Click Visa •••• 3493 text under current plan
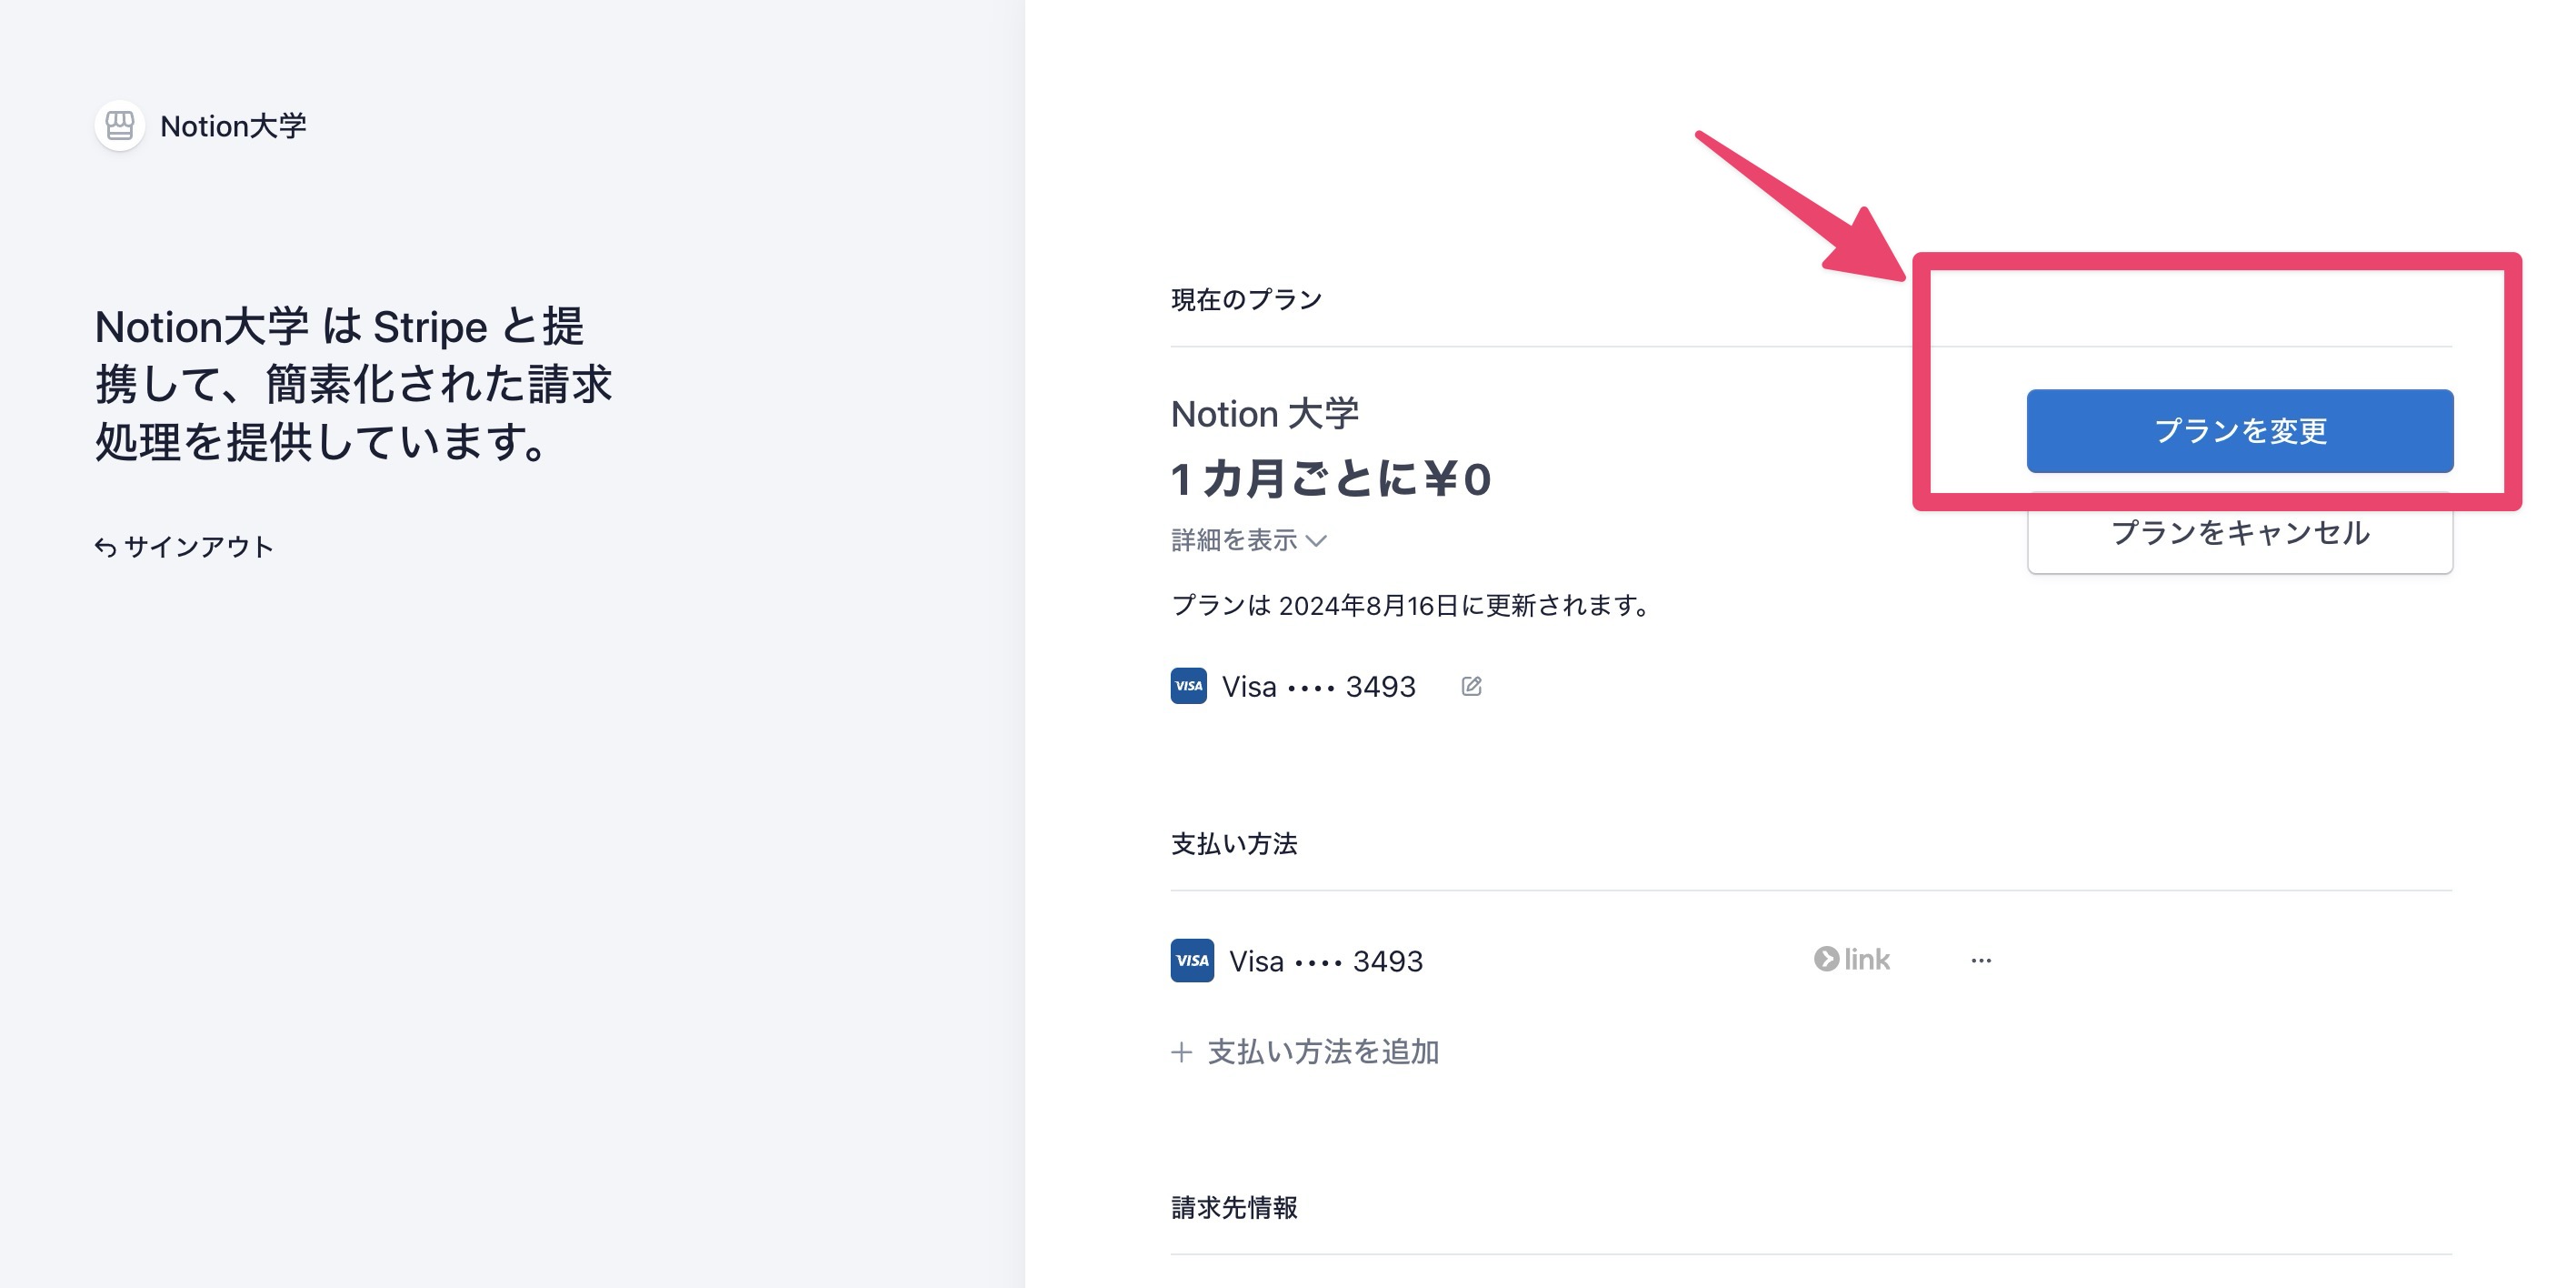The width and height of the screenshot is (2576, 1288). 1318,687
